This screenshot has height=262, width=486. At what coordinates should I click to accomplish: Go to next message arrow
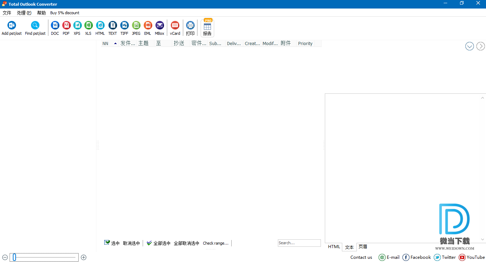[x=481, y=46]
